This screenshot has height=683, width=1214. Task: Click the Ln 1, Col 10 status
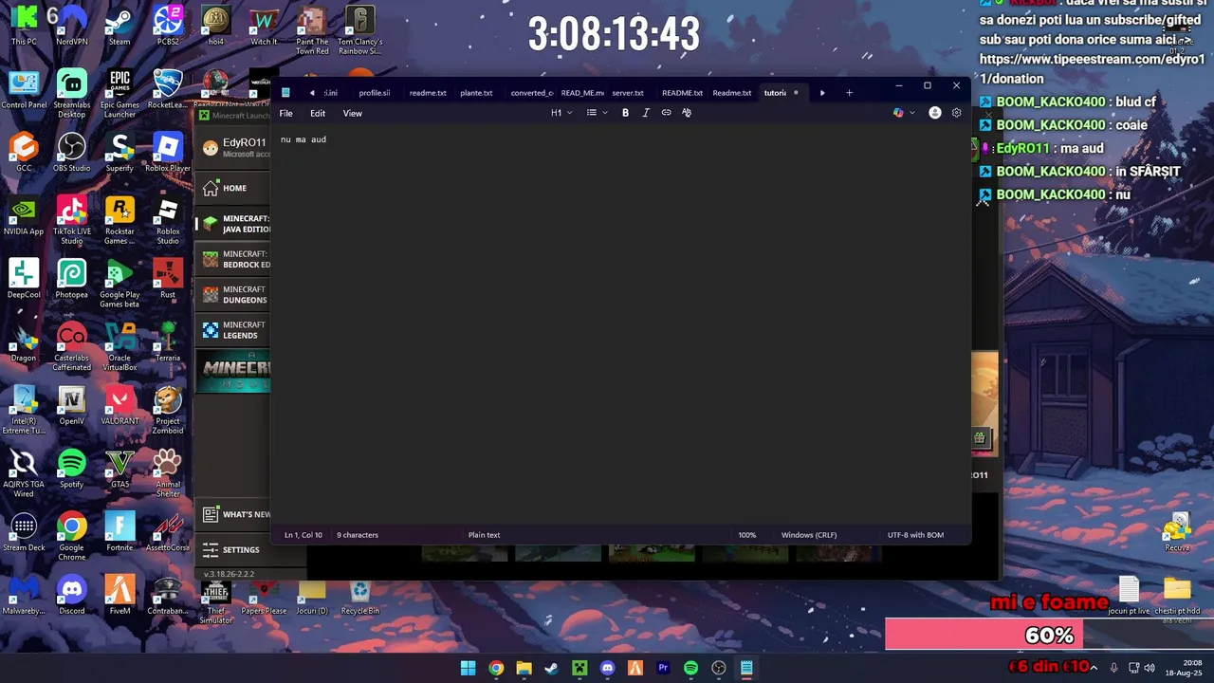click(x=303, y=535)
